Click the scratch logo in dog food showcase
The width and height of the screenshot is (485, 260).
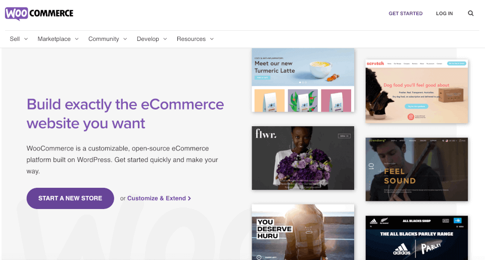(375, 64)
